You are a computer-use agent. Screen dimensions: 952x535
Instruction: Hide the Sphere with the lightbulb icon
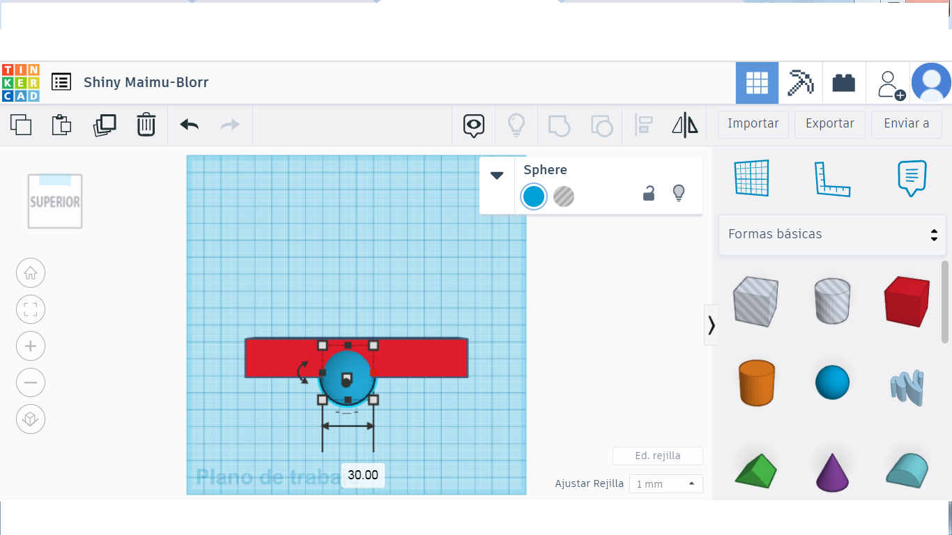[x=679, y=193]
